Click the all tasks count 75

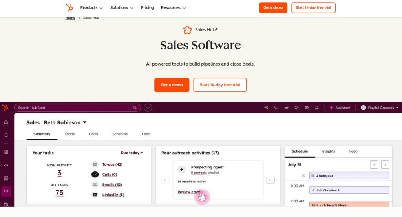[59, 193]
